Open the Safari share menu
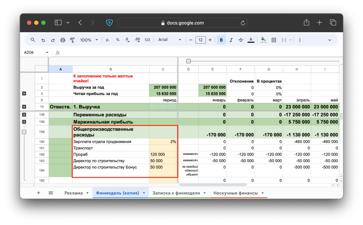The width and height of the screenshot is (363, 225). pos(306,22)
